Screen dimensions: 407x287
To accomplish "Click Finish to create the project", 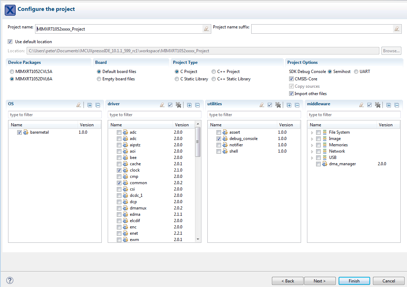I will pos(354,281).
